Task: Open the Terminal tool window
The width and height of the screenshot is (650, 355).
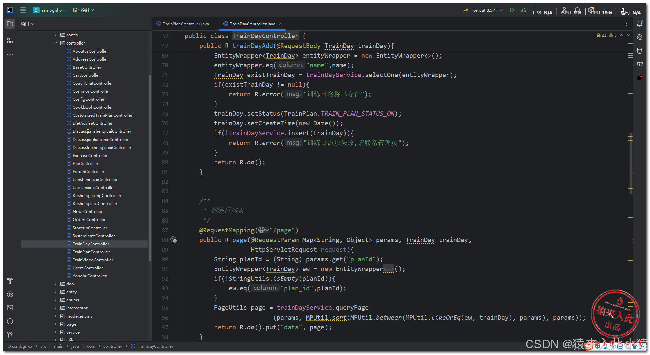Action: tap(10, 308)
